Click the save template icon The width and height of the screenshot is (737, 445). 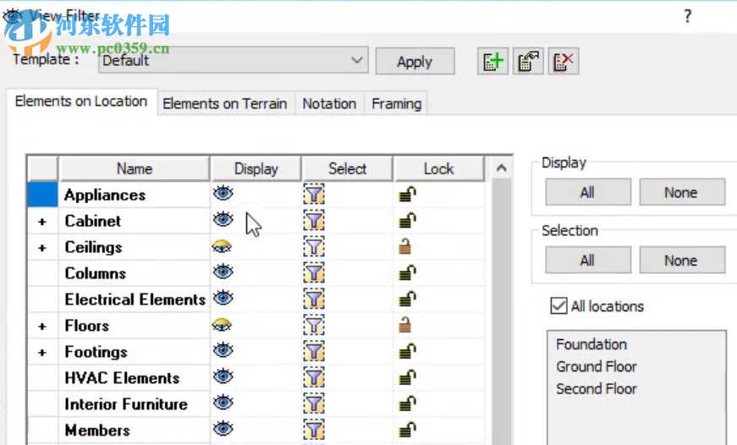tap(528, 61)
